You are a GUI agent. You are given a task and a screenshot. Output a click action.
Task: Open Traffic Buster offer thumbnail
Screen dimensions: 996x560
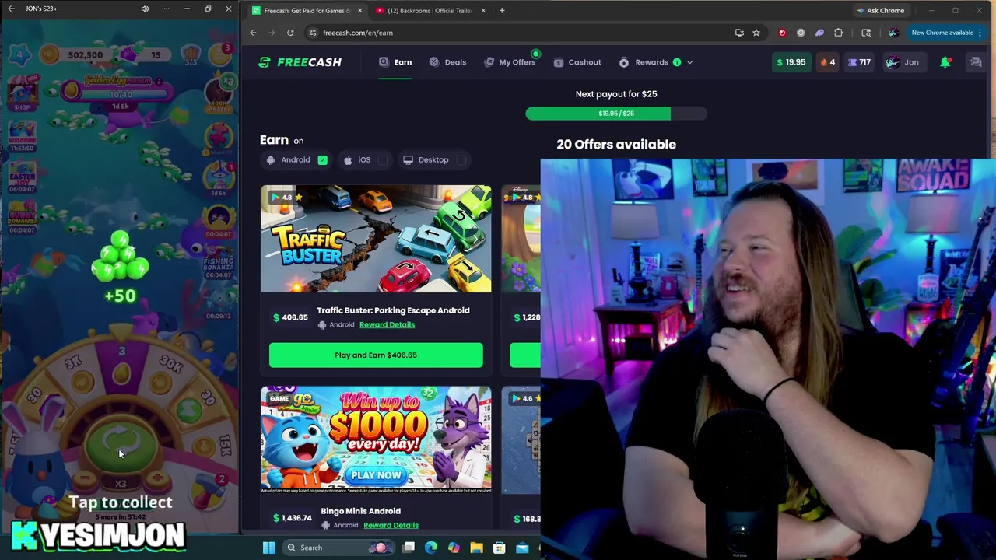coord(376,239)
